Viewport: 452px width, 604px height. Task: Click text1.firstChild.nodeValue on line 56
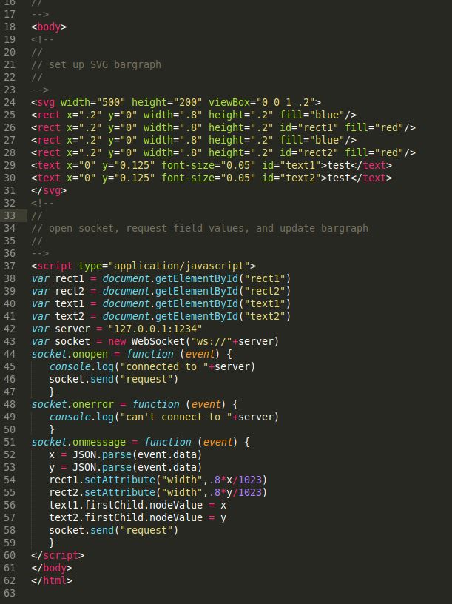click(x=126, y=505)
